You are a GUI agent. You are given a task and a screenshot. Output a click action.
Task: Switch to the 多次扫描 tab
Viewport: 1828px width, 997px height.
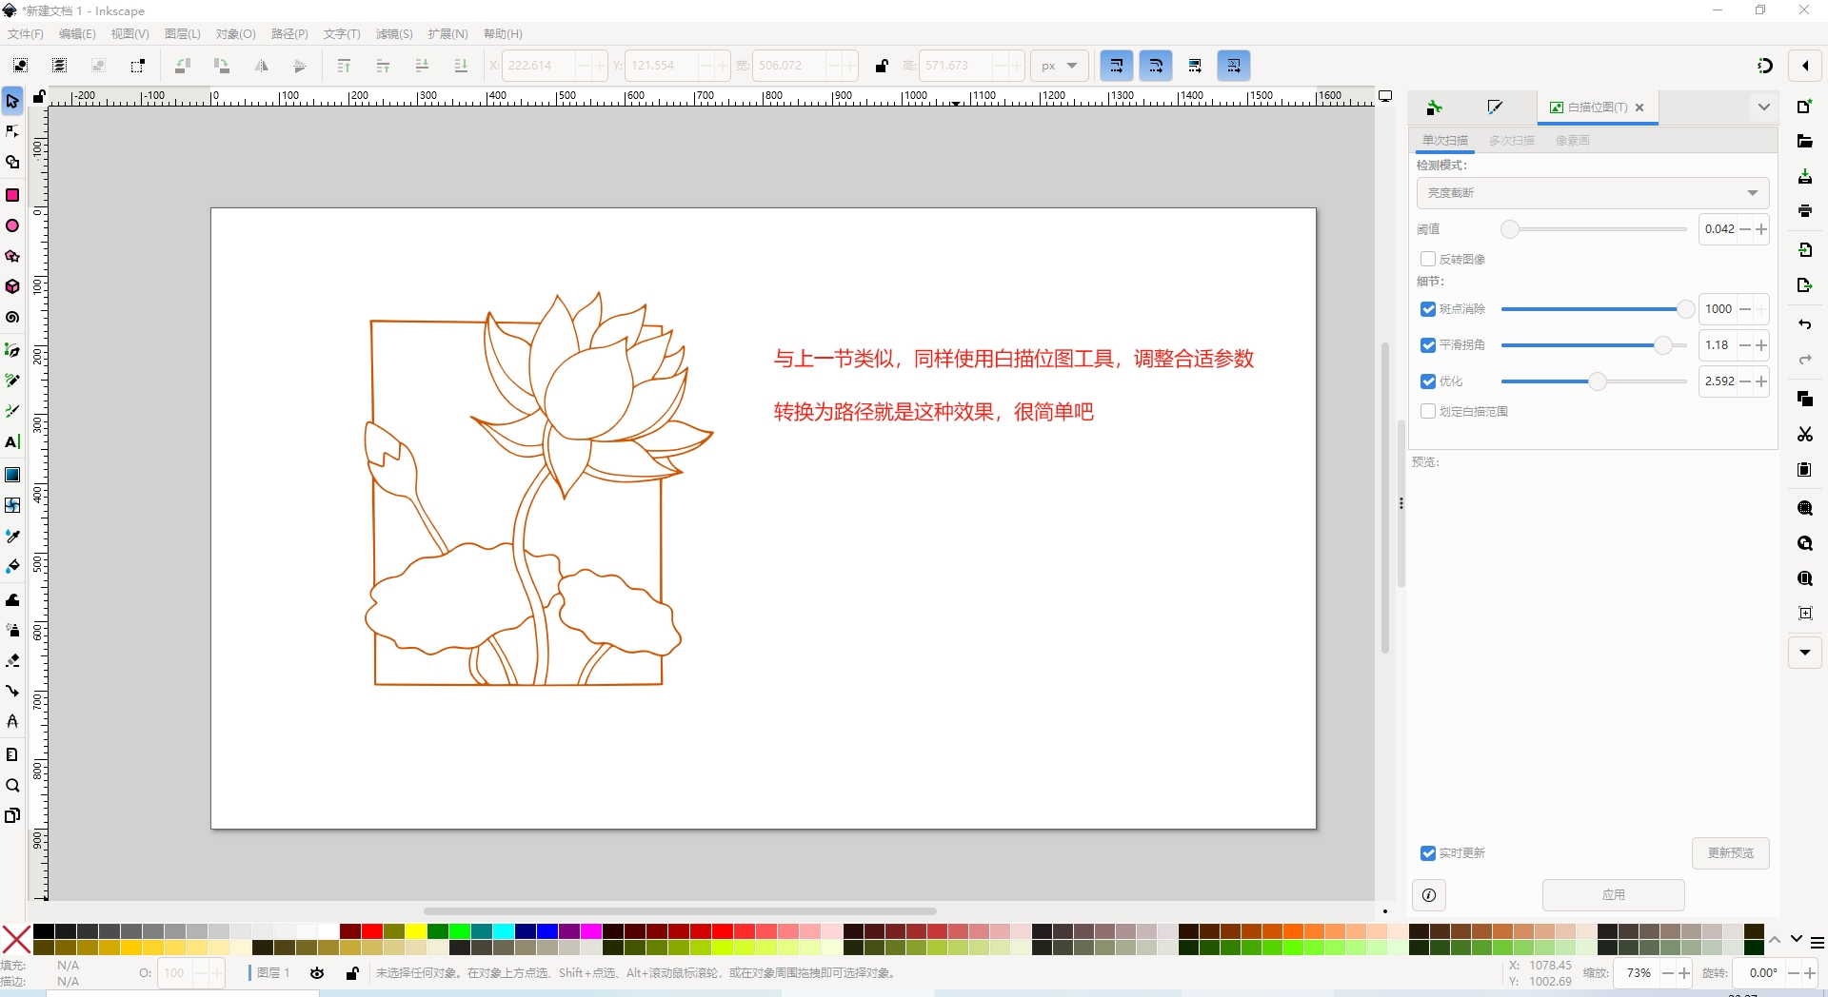click(x=1511, y=141)
